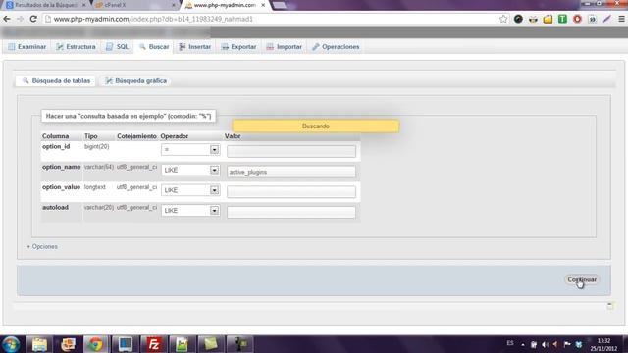
Task: Click the magnifier icon on Buscar tab
Action: (142, 47)
